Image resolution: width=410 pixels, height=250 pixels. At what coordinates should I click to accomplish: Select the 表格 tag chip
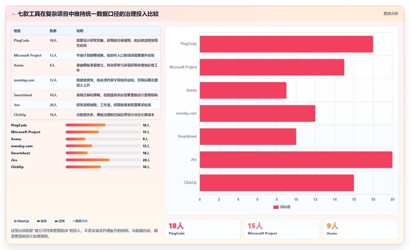click(42, 221)
